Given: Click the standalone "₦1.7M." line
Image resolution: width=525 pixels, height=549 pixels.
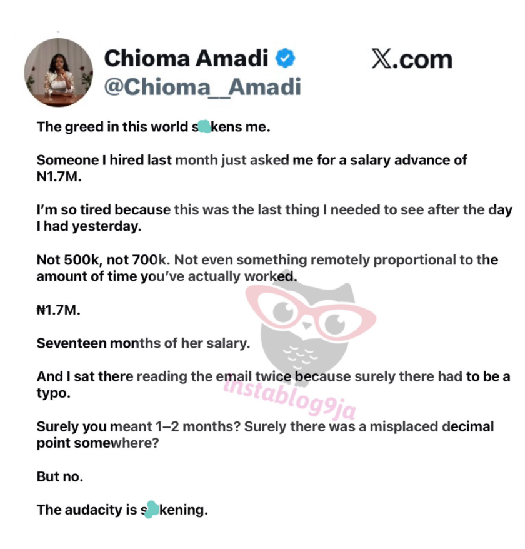Looking at the screenshot, I should click(59, 310).
